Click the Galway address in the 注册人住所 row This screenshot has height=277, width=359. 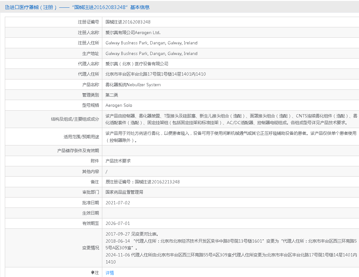click(152, 43)
